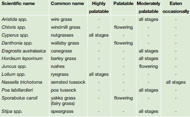Viewport: 190px width, 117px height.
Task: Select Eragrostis australasica in the table
Action: pyautogui.click(x=24, y=51)
